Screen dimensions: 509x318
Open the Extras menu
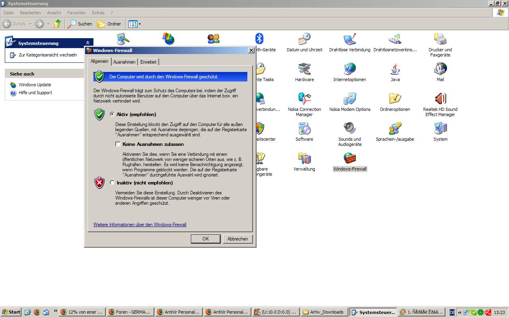98,13
